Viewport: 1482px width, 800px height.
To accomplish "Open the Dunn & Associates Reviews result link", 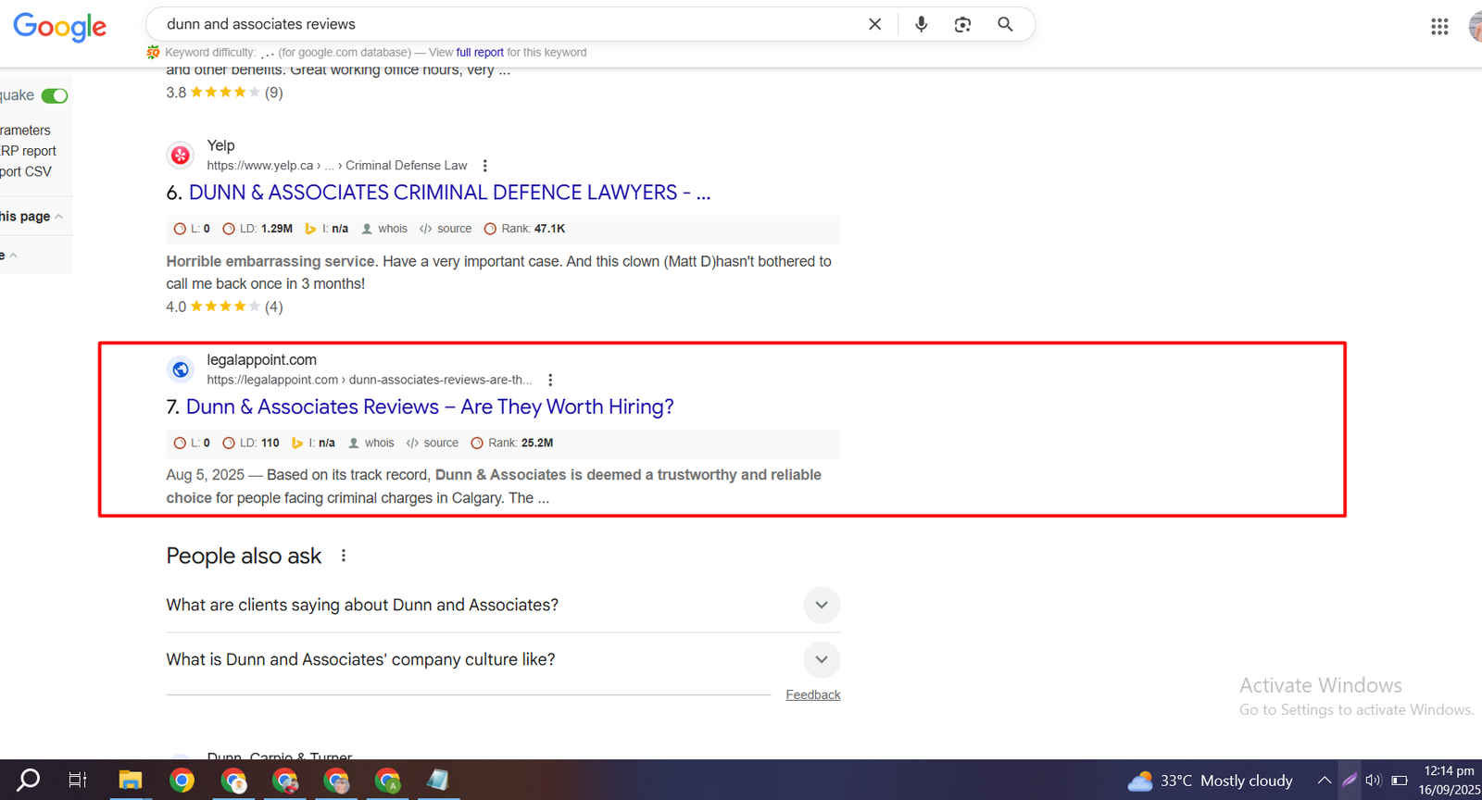I will tap(429, 406).
